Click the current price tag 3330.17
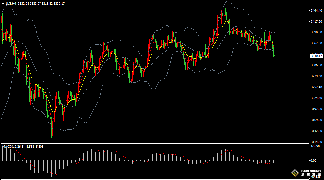 [317, 56]
